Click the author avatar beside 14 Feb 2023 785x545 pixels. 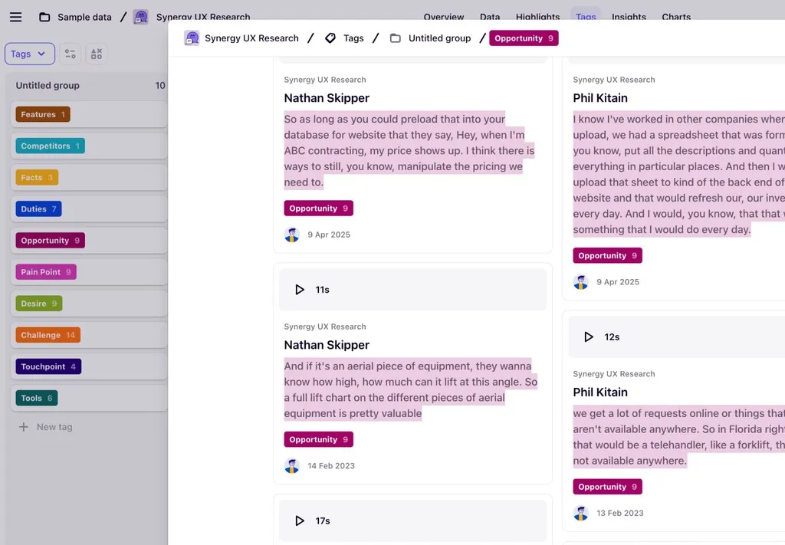click(292, 466)
